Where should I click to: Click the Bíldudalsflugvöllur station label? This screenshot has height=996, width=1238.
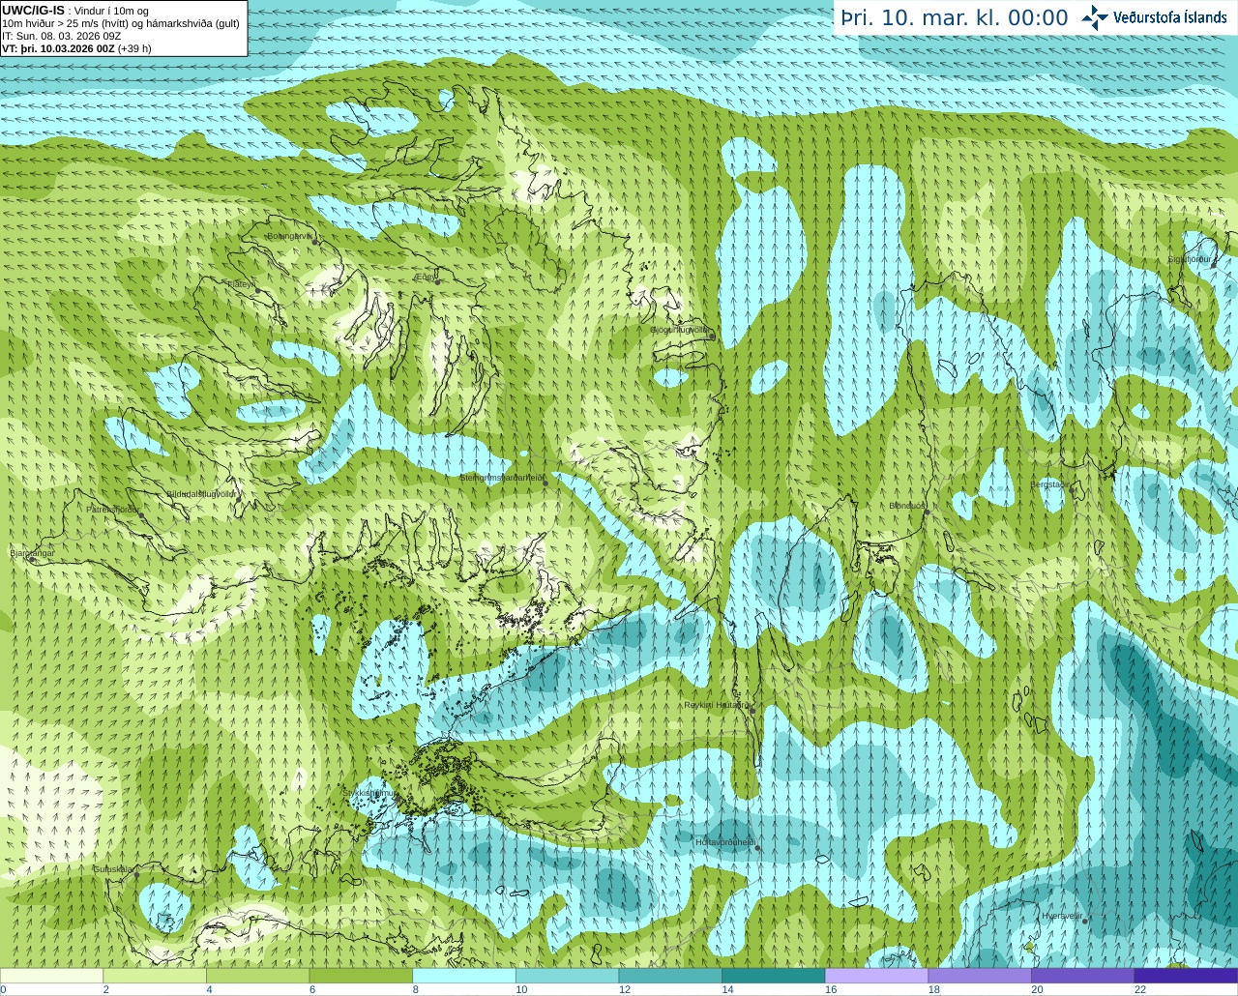pyautogui.click(x=201, y=493)
